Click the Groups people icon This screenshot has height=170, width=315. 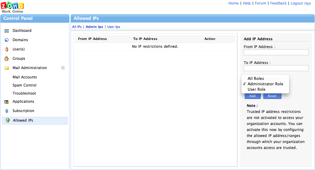tap(7, 59)
